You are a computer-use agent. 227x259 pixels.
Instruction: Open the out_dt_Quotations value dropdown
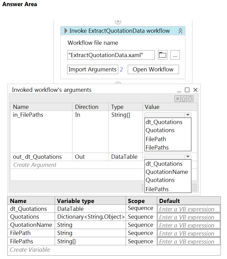pyautogui.click(x=187, y=157)
